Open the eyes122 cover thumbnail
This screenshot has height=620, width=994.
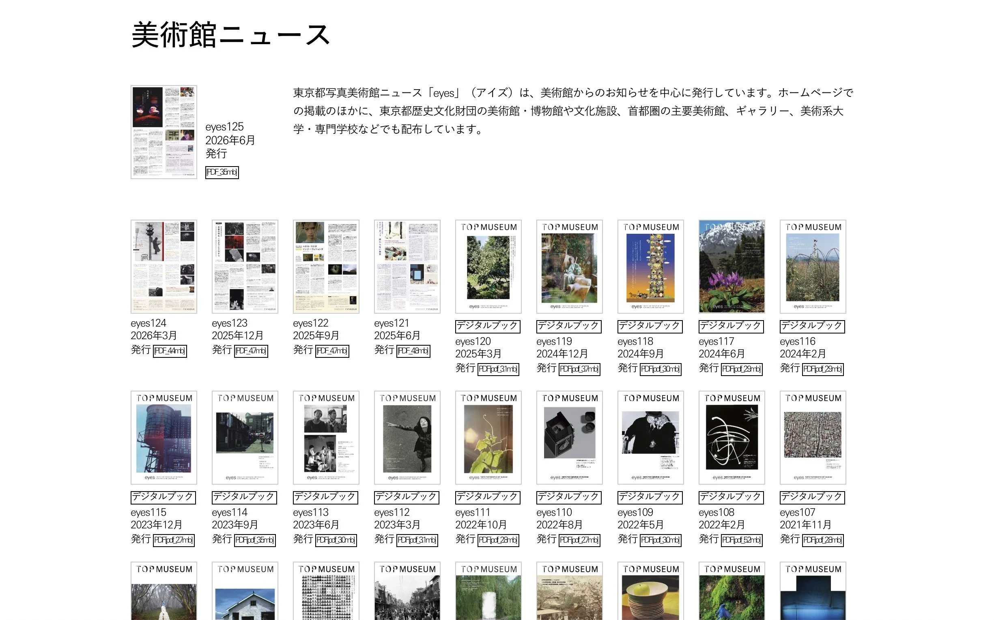click(326, 267)
